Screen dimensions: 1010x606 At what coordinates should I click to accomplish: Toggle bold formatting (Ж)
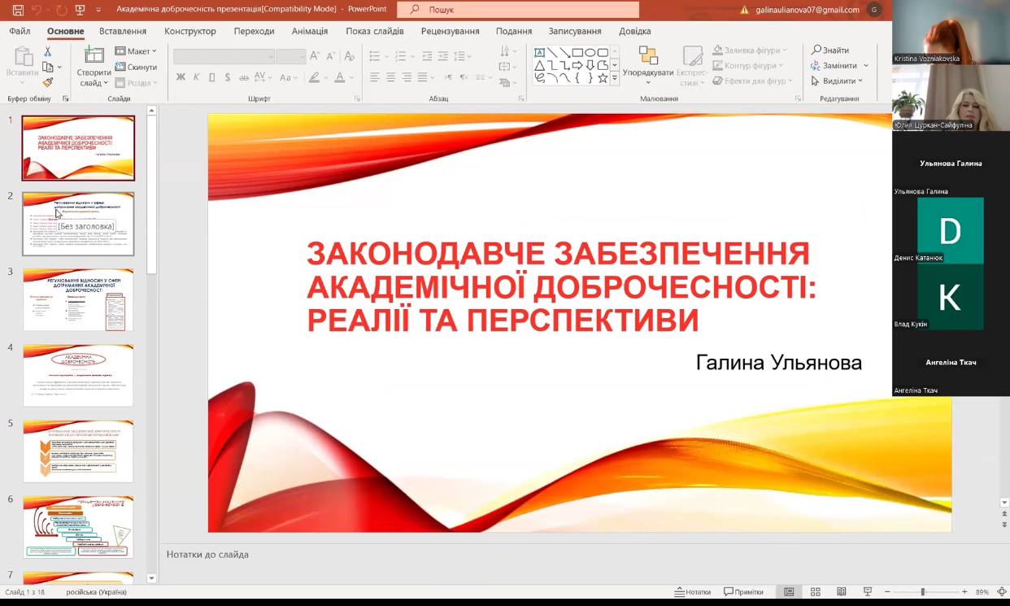coord(181,76)
